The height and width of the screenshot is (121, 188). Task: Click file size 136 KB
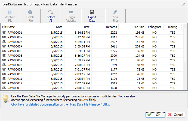click(x=140, y=33)
